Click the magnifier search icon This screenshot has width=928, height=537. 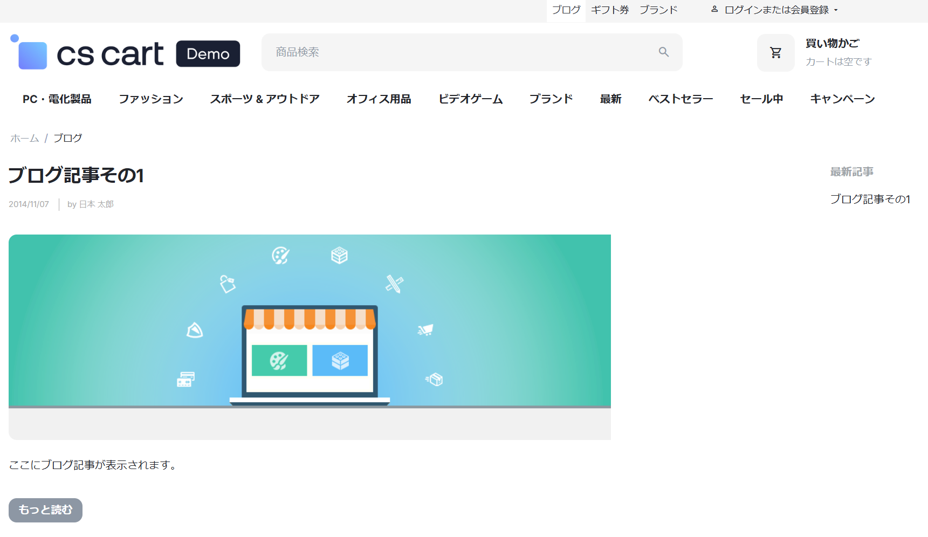(x=663, y=52)
